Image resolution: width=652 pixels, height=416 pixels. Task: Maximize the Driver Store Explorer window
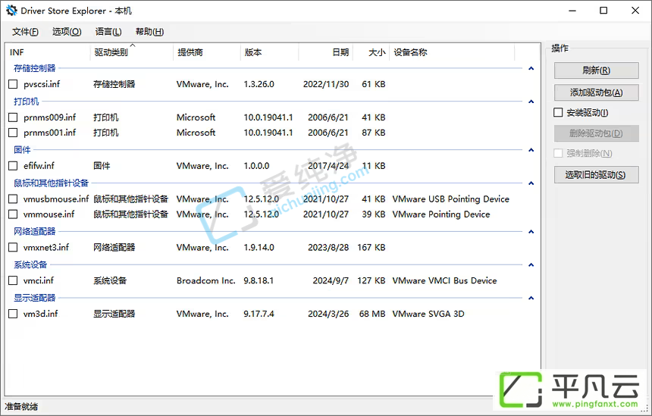(603, 11)
